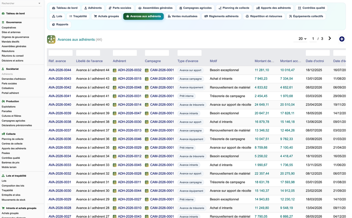Switch to Adhérents tab

point(93,8)
